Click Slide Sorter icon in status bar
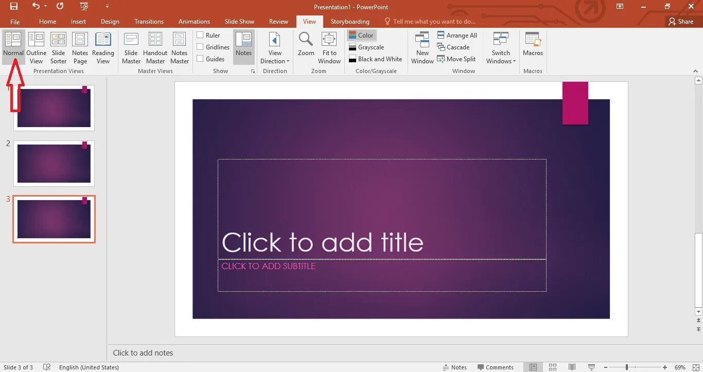This screenshot has height=372, width=703. pos(553,367)
